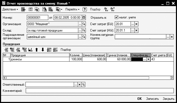The height and width of the screenshot is (103, 177).
Task: Open the date calendar picker icon
Action: (x=84, y=18)
